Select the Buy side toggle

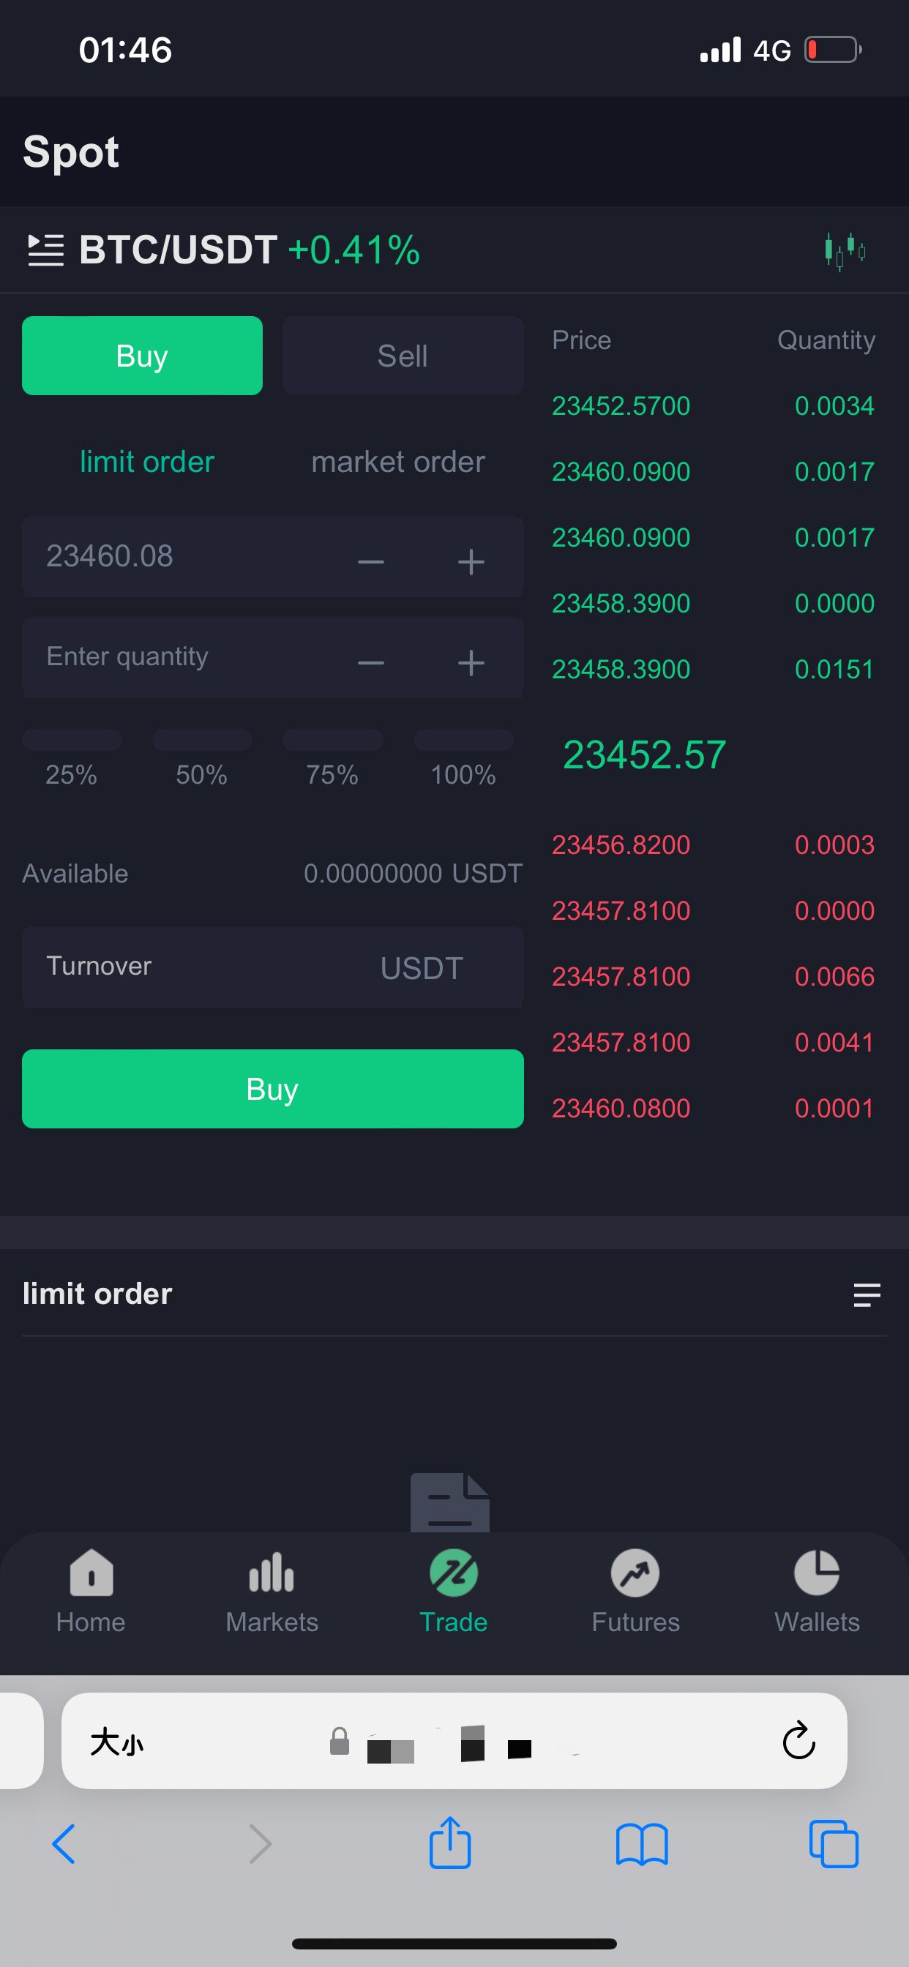[x=142, y=356]
